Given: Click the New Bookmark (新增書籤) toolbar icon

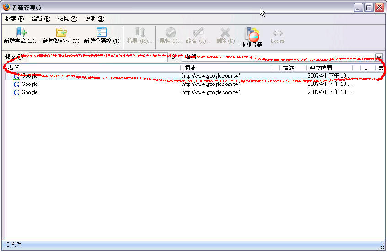Looking at the screenshot, I should (21, 32).
